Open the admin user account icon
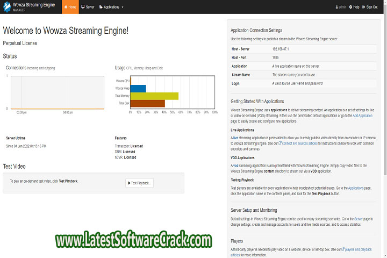The width and height of the screenshot is (387, 258). click(337, 8)
